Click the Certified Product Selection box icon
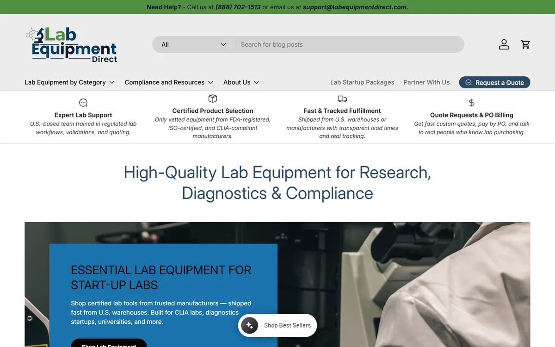555x347 pixels. point(213,99)
